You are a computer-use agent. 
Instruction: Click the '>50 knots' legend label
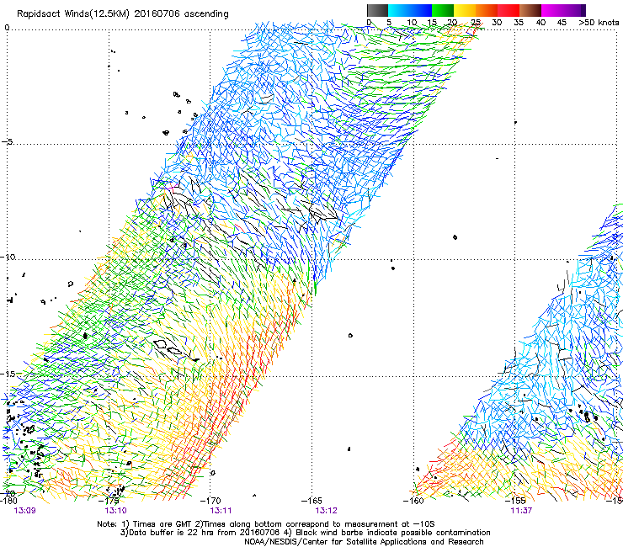[x=599, y=23]
